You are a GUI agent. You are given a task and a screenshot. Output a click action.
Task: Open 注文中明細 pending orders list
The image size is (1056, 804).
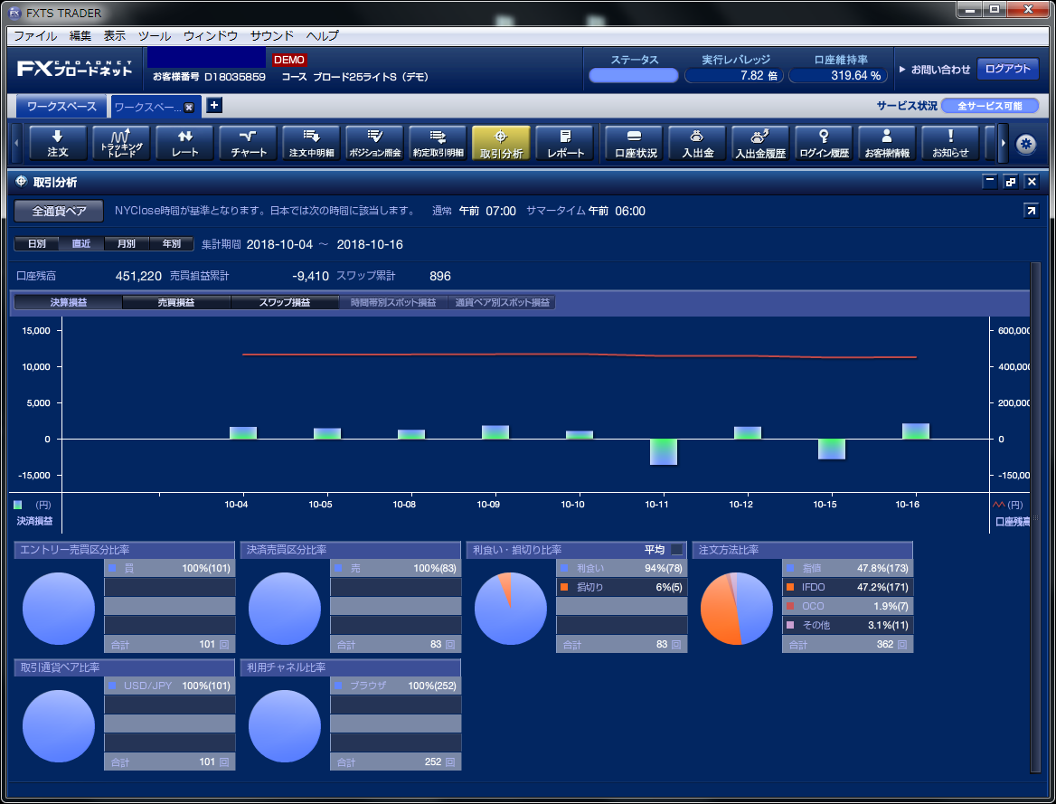tap(311, 143)
